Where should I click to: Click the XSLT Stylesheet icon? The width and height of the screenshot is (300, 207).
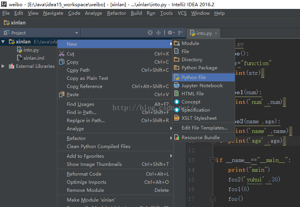(x=177, y=118)
